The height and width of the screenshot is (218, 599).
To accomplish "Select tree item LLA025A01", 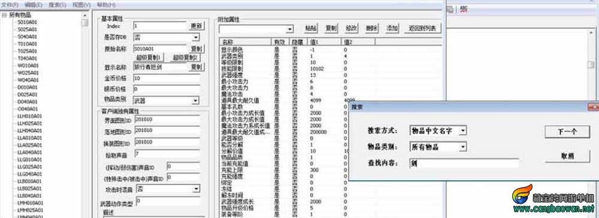I will (x=29, y=146).
